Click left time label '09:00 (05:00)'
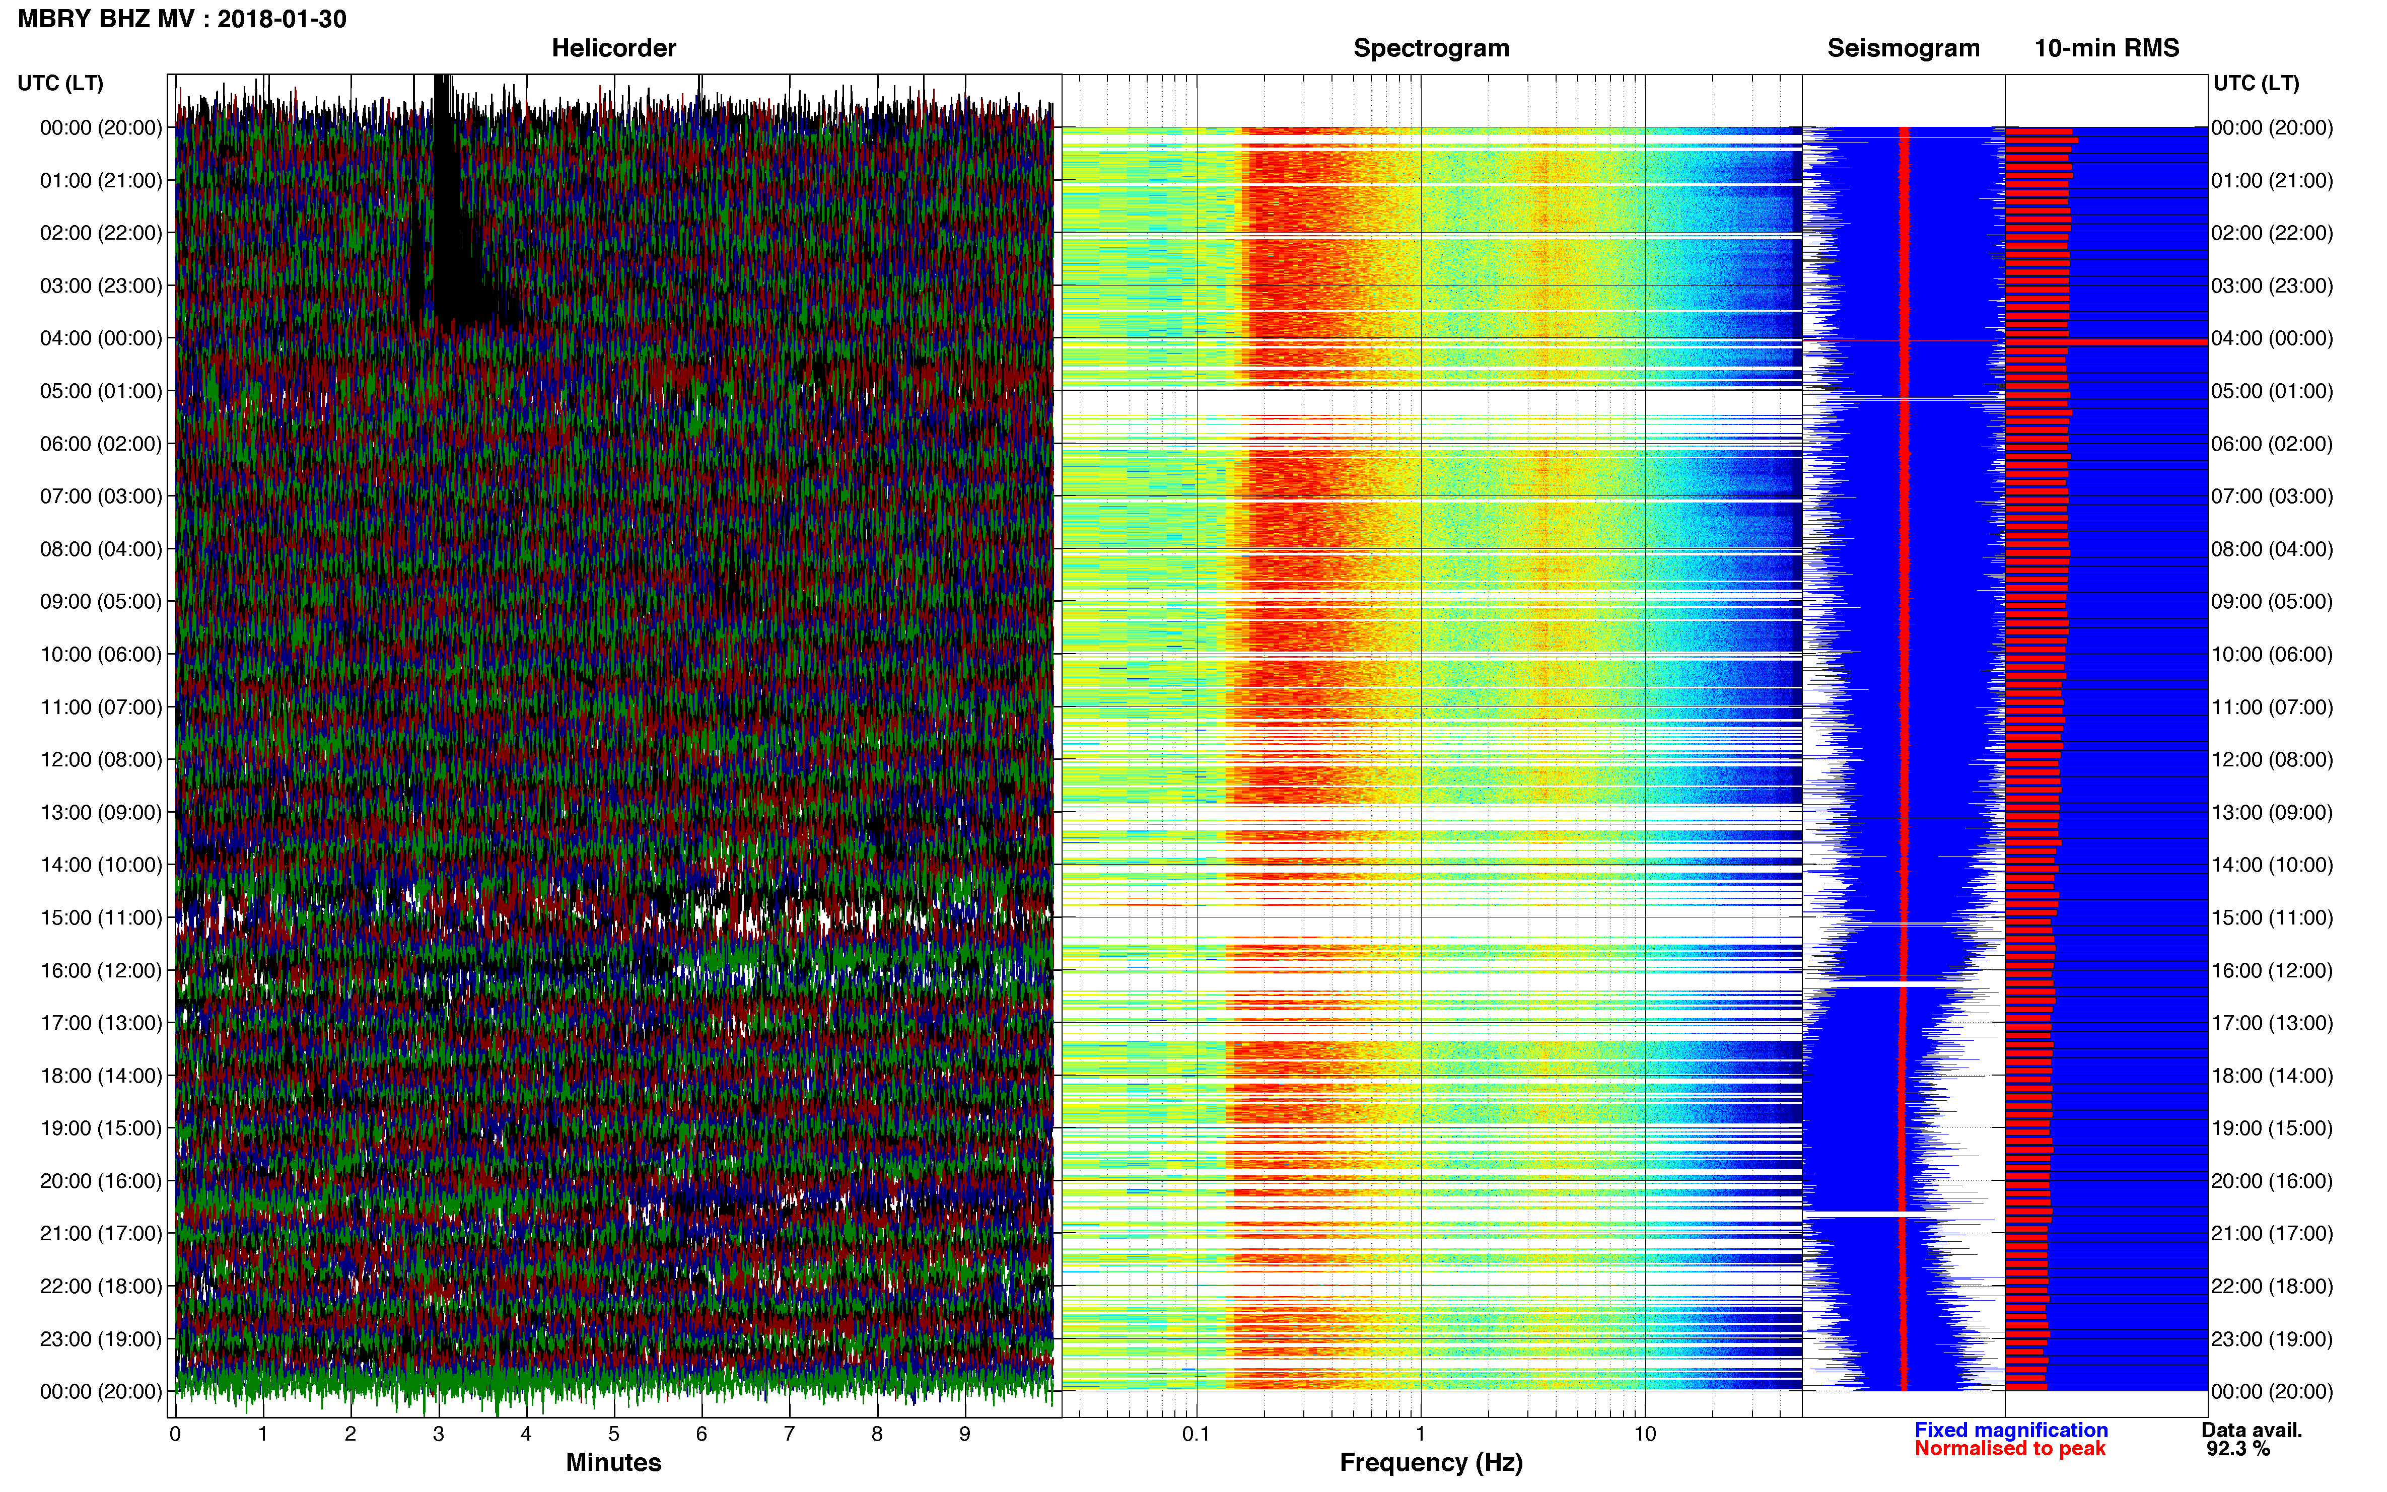Viewport: 2387px width, 1492px height. click(101, 602)
